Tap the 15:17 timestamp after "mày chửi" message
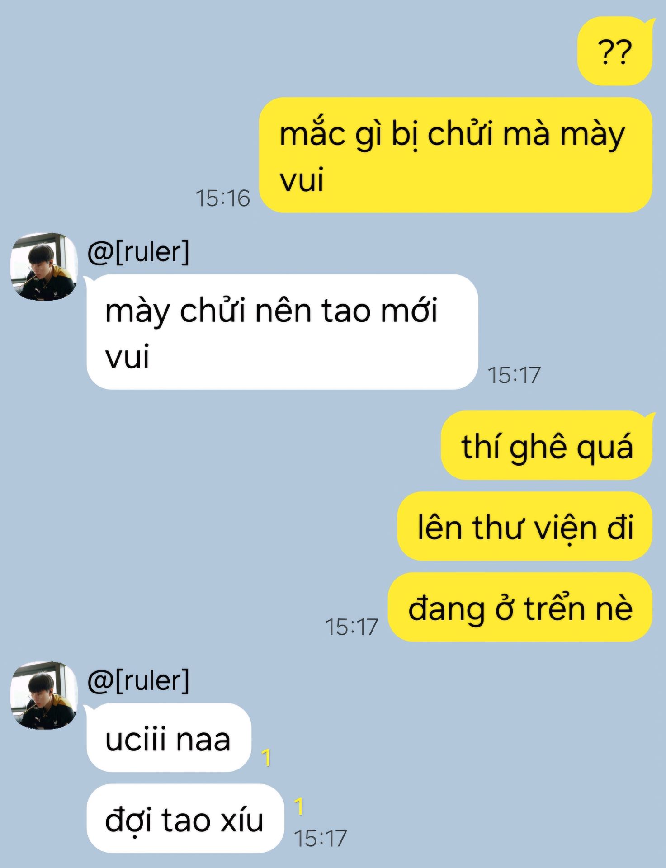 (514, 375)
